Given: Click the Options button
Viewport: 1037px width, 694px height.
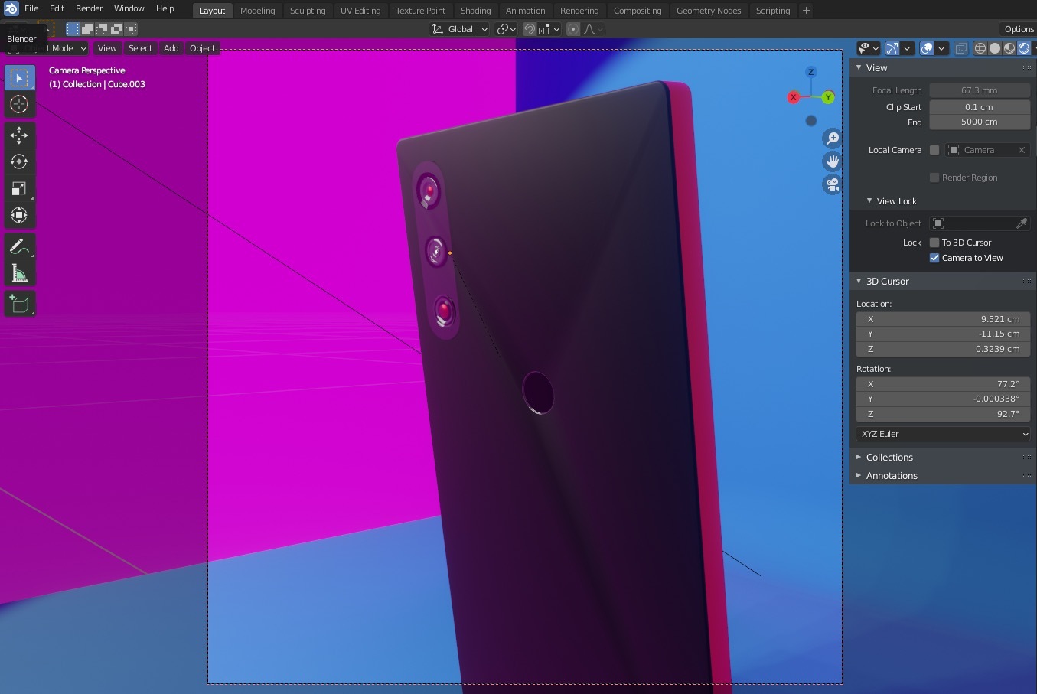Looking at the screenshot, I should pos(1019,29).
